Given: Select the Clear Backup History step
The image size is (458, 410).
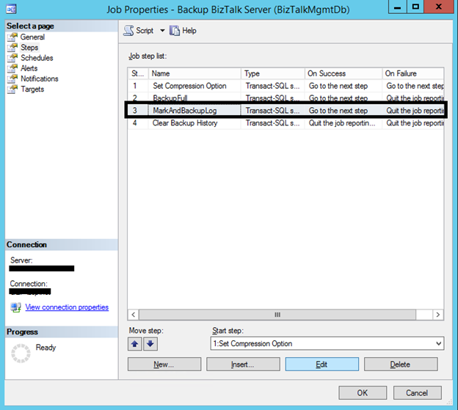Looking at the screenshot, I should (286, 123).
